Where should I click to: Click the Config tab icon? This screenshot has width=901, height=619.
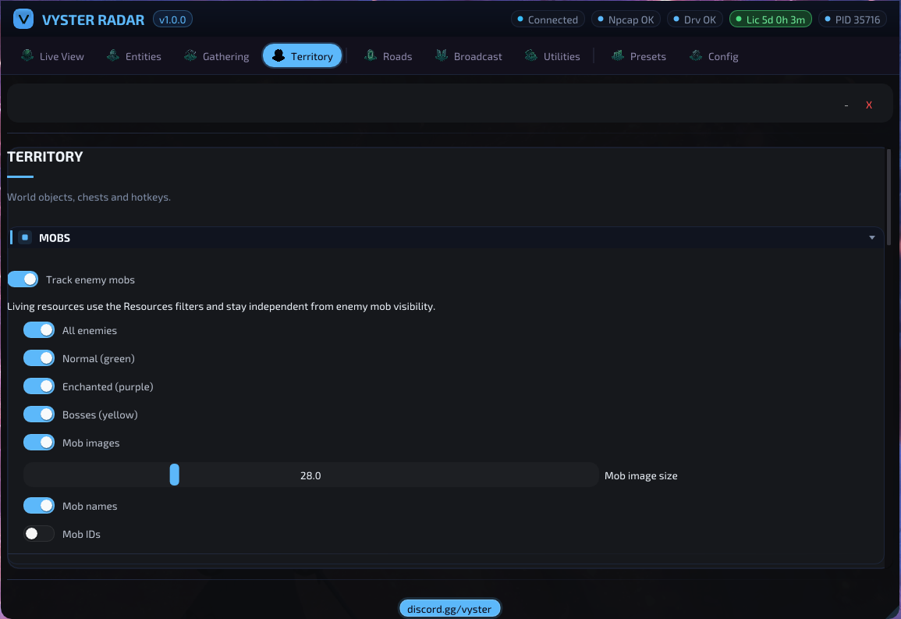(696, 55)
